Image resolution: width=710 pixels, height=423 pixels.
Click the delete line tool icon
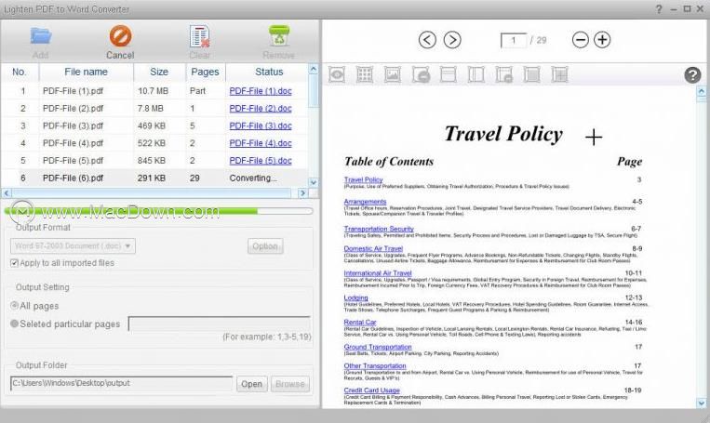[504, 74]
